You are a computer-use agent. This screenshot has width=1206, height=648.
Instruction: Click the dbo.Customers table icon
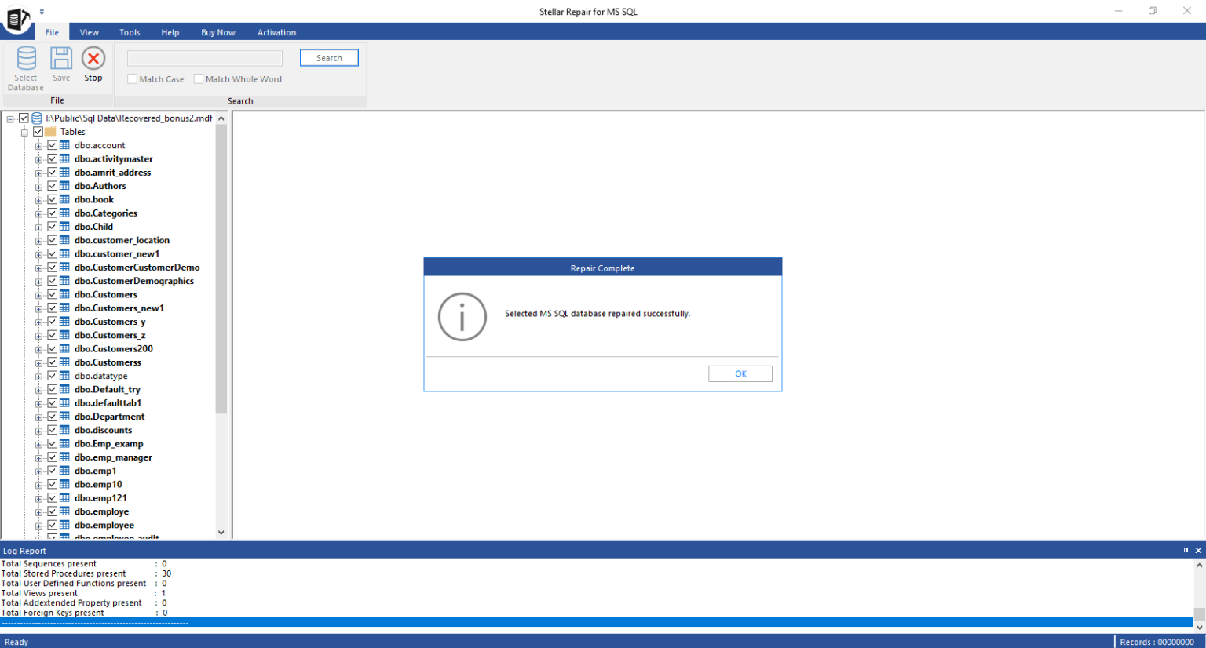[x=64, y=293]
